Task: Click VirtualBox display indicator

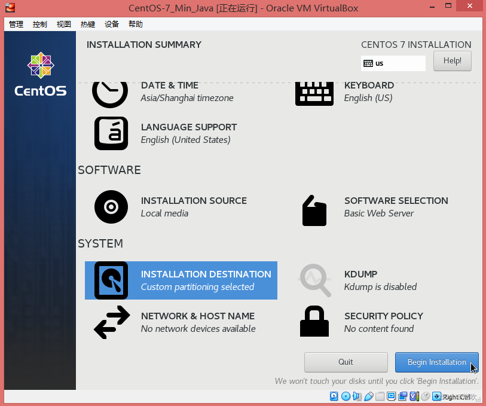Action: coord(391,396)
